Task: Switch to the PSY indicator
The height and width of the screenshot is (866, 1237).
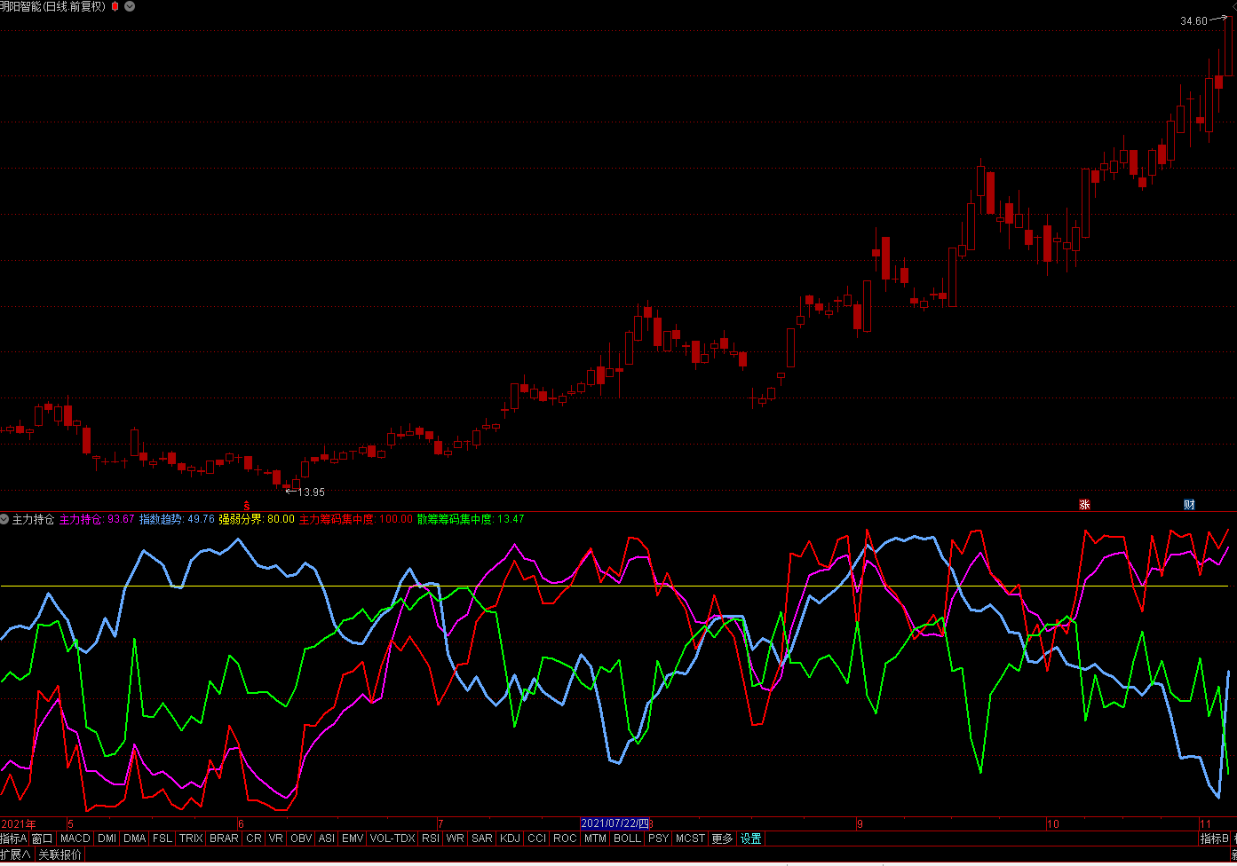Action: (x=658, y=838)
